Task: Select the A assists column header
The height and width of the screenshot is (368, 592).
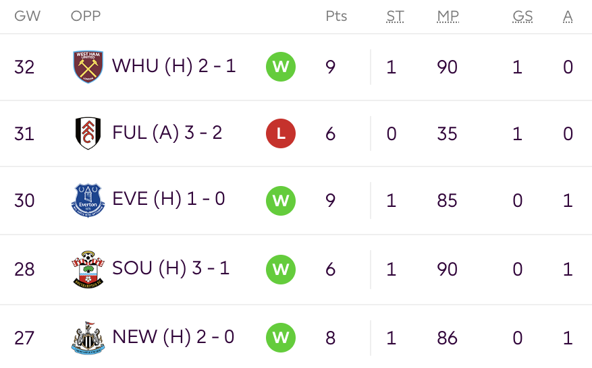Action: pyautogui.click(x=568, y=16)
